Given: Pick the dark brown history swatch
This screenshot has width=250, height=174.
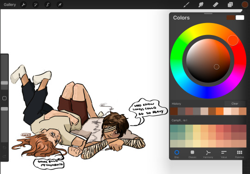Looking at the screenshot, I should click(174, 111).
